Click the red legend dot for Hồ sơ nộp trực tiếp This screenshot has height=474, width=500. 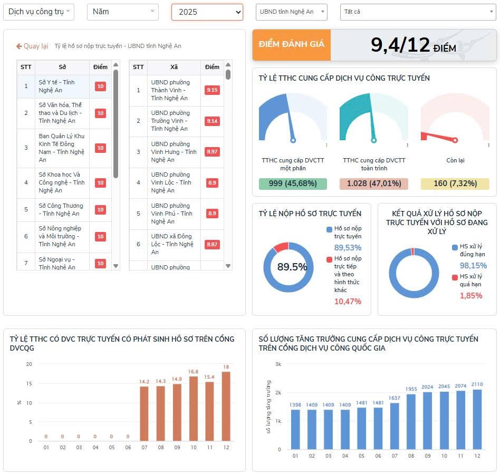[330, 259]
